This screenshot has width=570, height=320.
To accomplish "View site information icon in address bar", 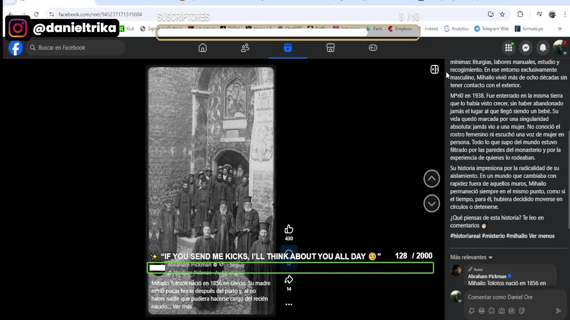I will point(52,14).
